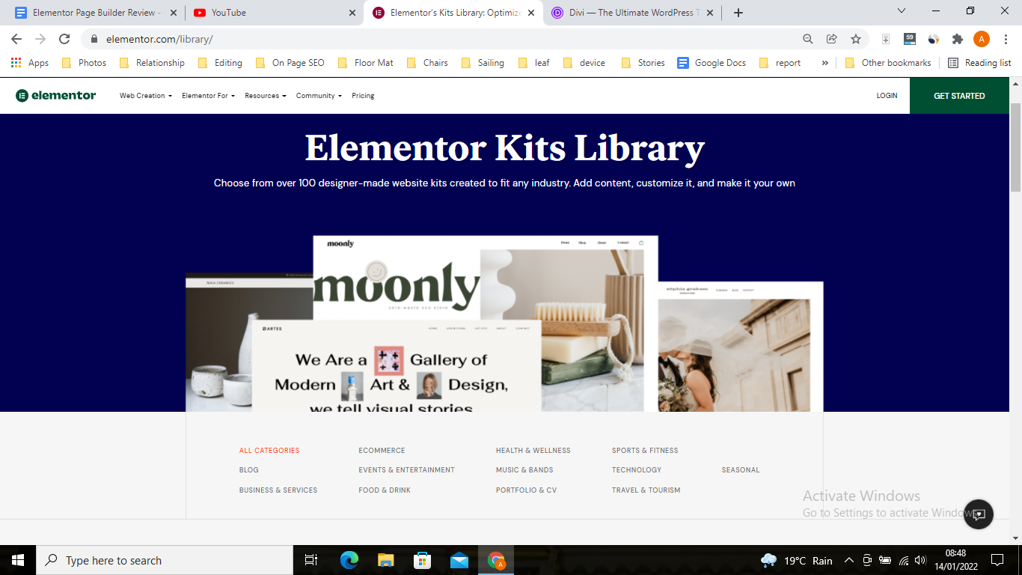Open the Google Docs bookmark
Viewport: 1022px width, 575px height.
(x=712, y=63)
